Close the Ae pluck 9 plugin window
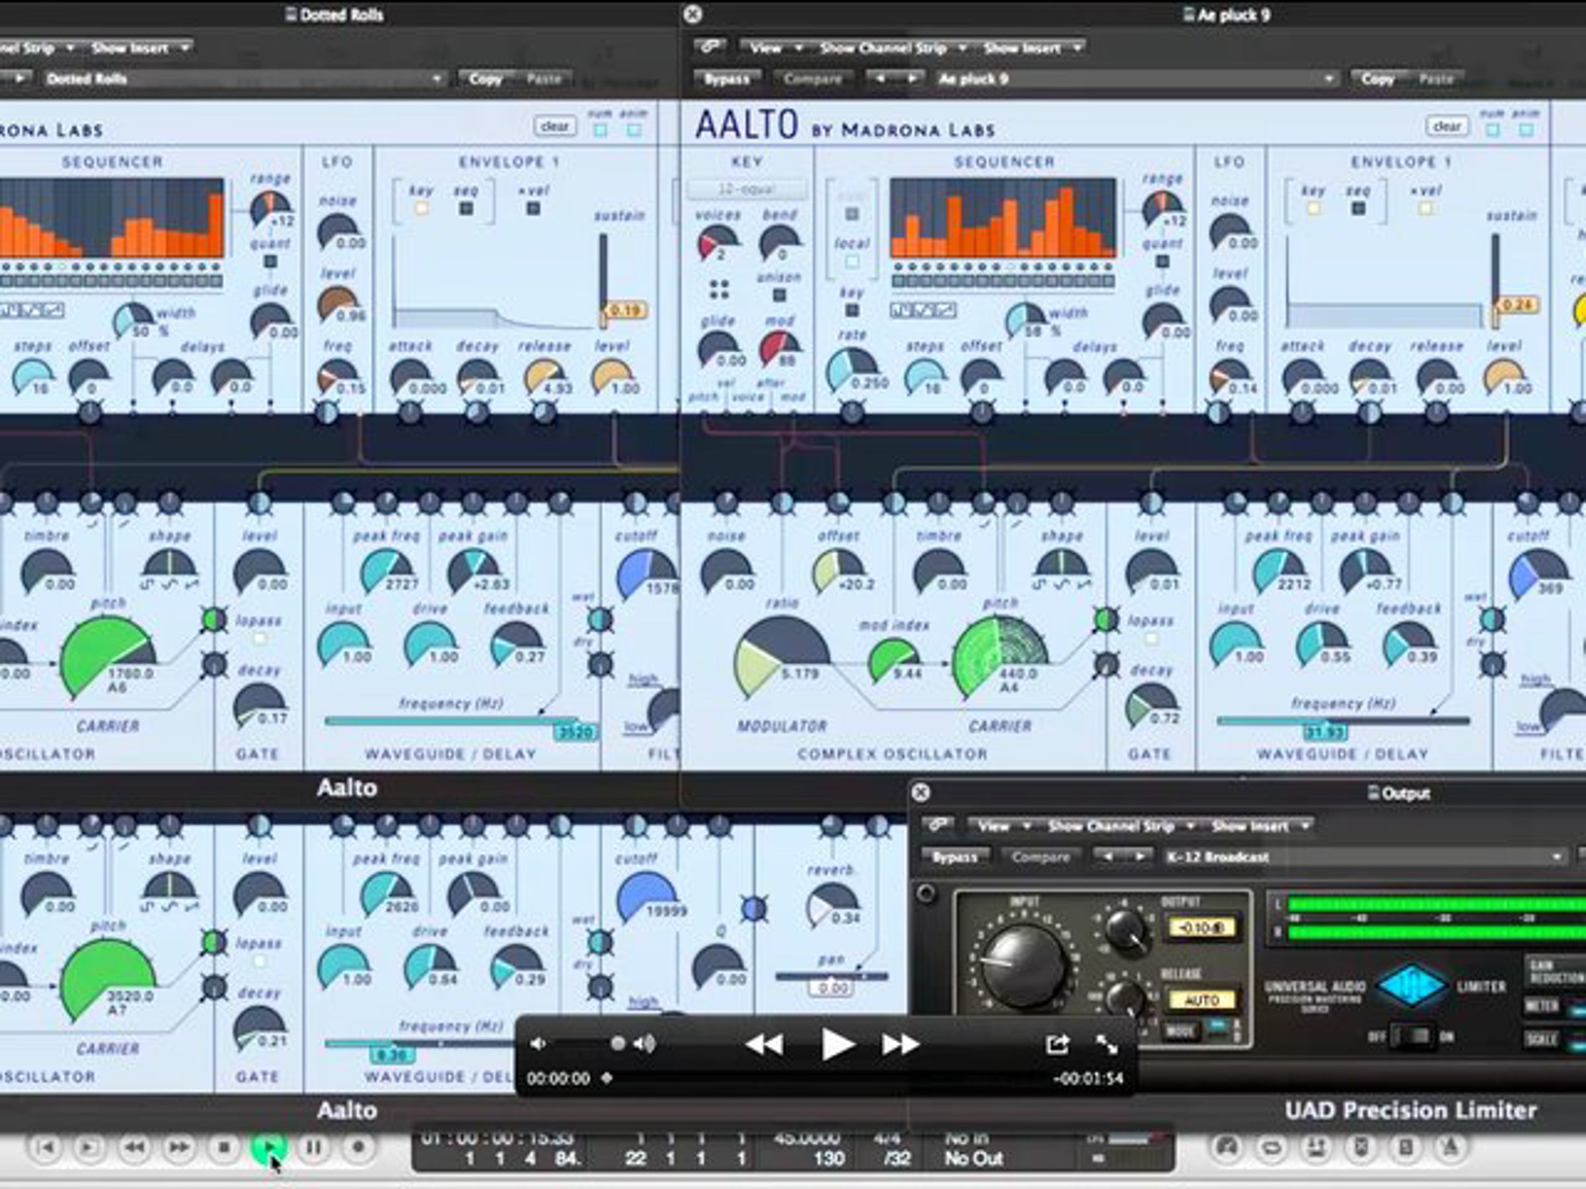The height and width of the screenshot is (1189, 1586). [693, 15]
